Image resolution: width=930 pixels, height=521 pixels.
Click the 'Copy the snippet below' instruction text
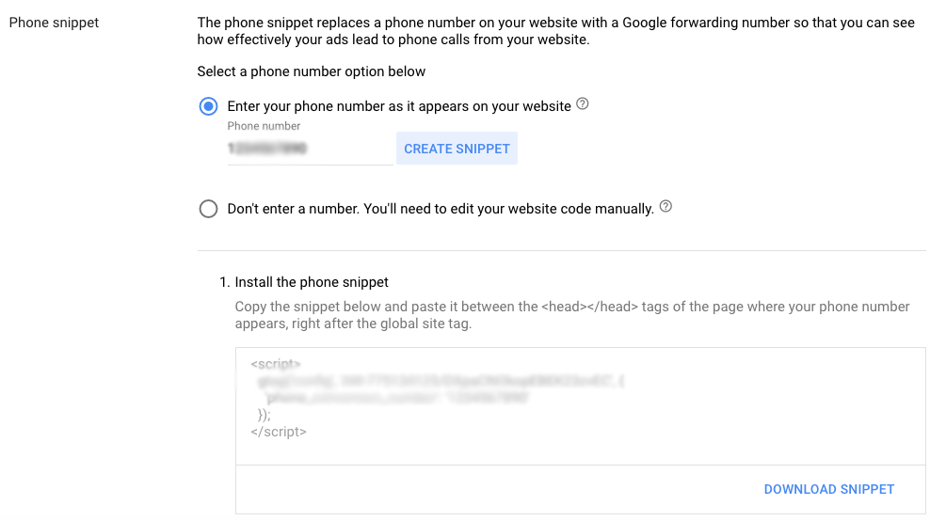pyautogui.click(x=571, y=315)
